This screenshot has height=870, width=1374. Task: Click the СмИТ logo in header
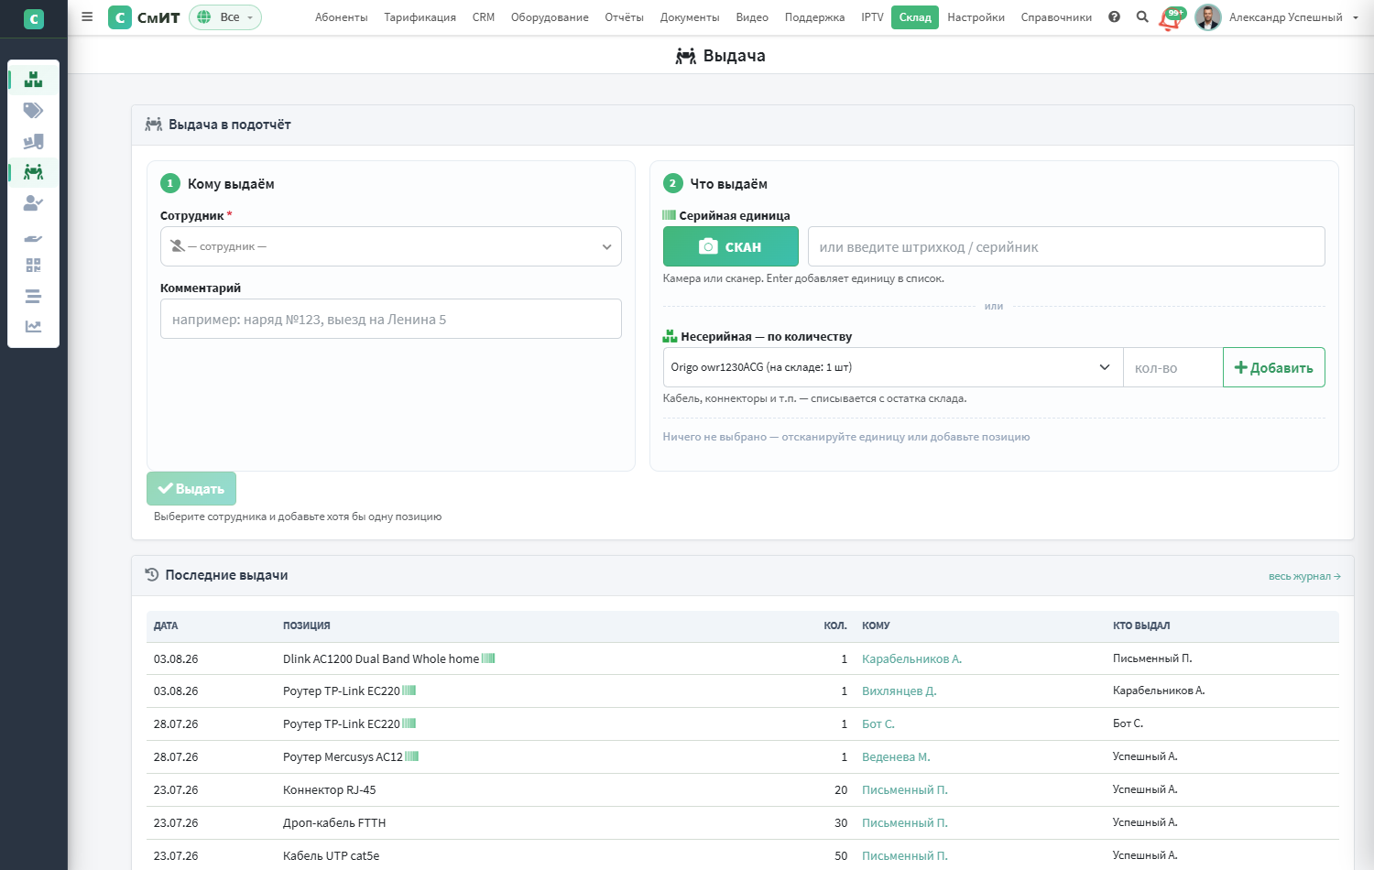(144, 17)
